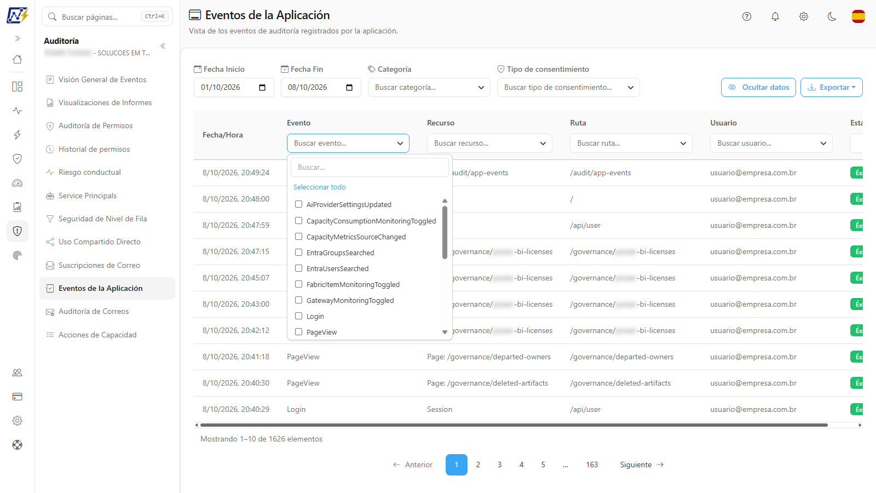Focus the Buscar... field in event dropdown
The image size is (876, 493).
tap(370, 168)
